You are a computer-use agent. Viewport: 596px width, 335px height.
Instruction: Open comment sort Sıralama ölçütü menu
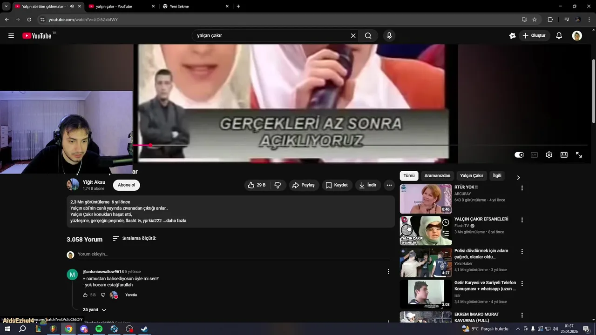click(x=135, y=238)
